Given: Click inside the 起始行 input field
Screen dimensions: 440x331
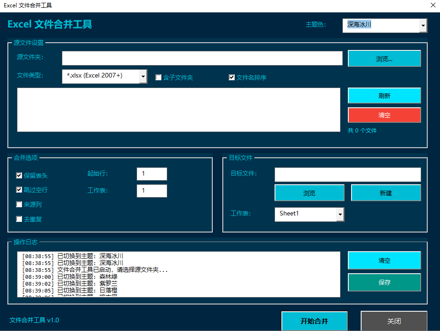Looking at the screenshot, I should click(152, 174).
